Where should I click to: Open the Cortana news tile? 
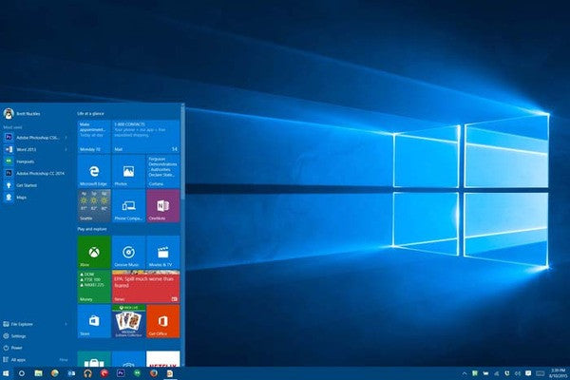162,171
